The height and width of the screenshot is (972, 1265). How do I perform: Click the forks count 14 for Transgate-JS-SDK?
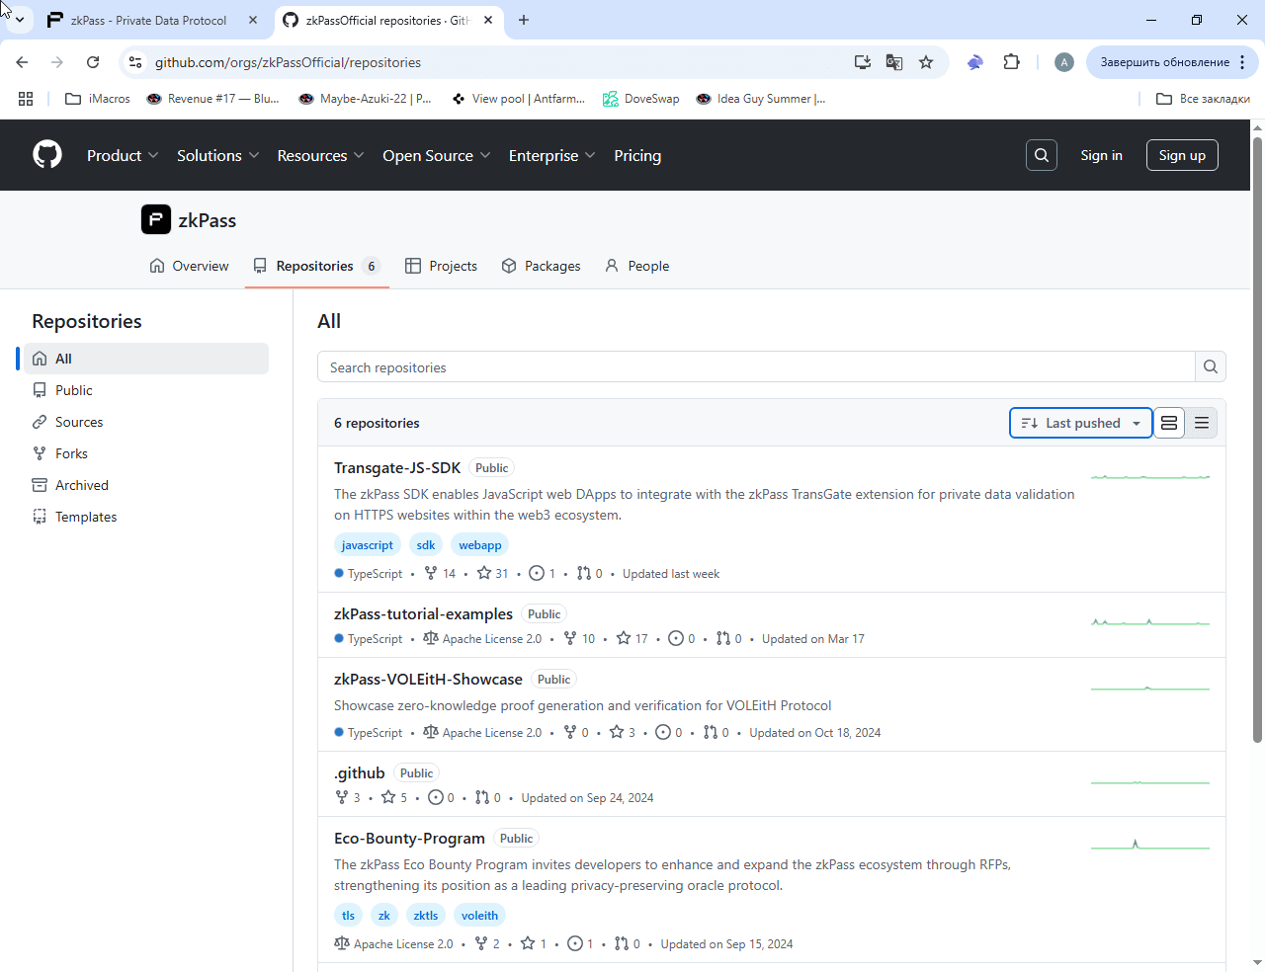tap(440, 574)
